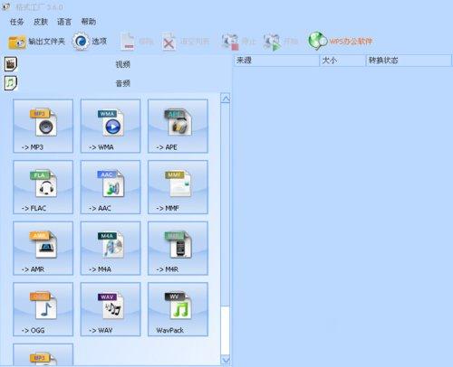This screenshot has height=367, width=453.
Task: Click the 输出文件夹 toolbar button
Action: 36,42
